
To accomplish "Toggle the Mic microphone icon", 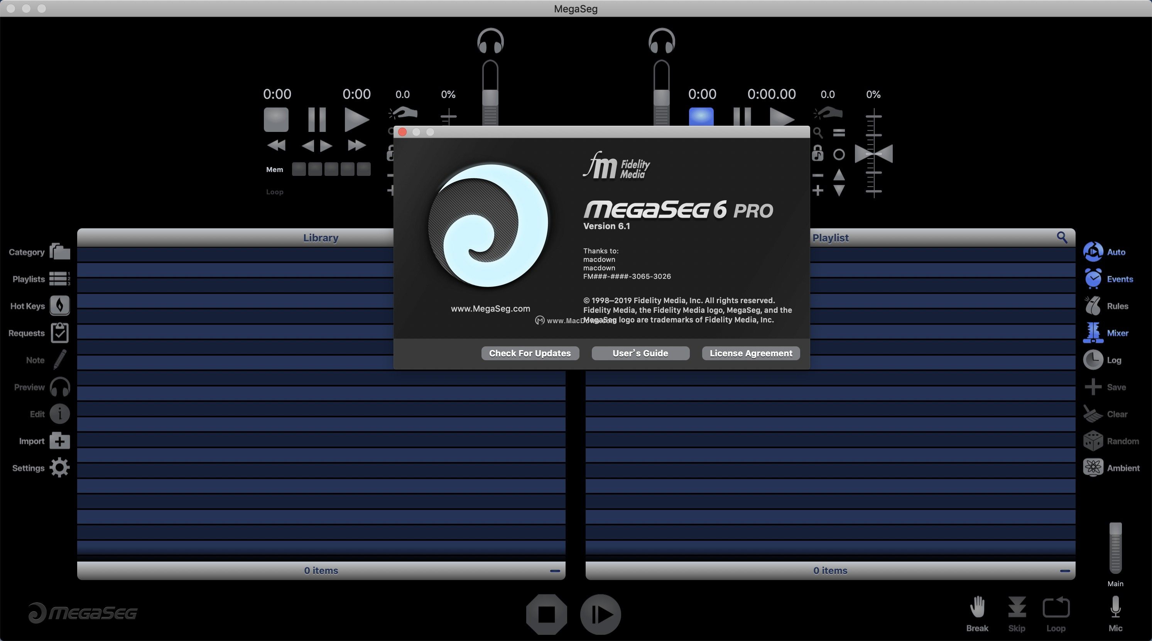I will pyautogui.click(x=1115, y=607).
